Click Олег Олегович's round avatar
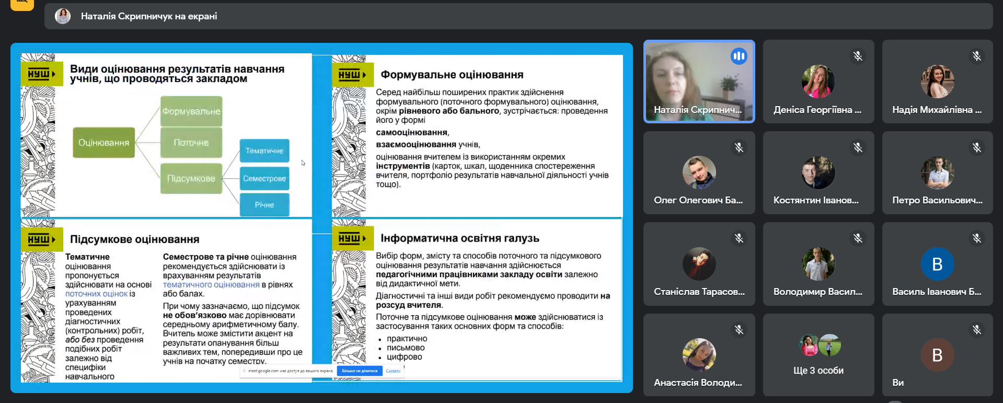 click(699, 172)
